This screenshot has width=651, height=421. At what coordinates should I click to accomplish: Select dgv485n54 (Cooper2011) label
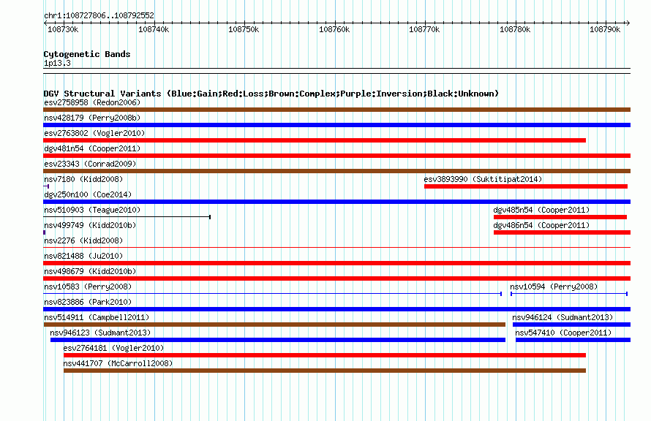click(541, 210)
